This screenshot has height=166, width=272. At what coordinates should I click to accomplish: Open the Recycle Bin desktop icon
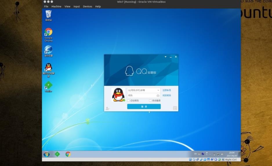click(x=48, y=16)
